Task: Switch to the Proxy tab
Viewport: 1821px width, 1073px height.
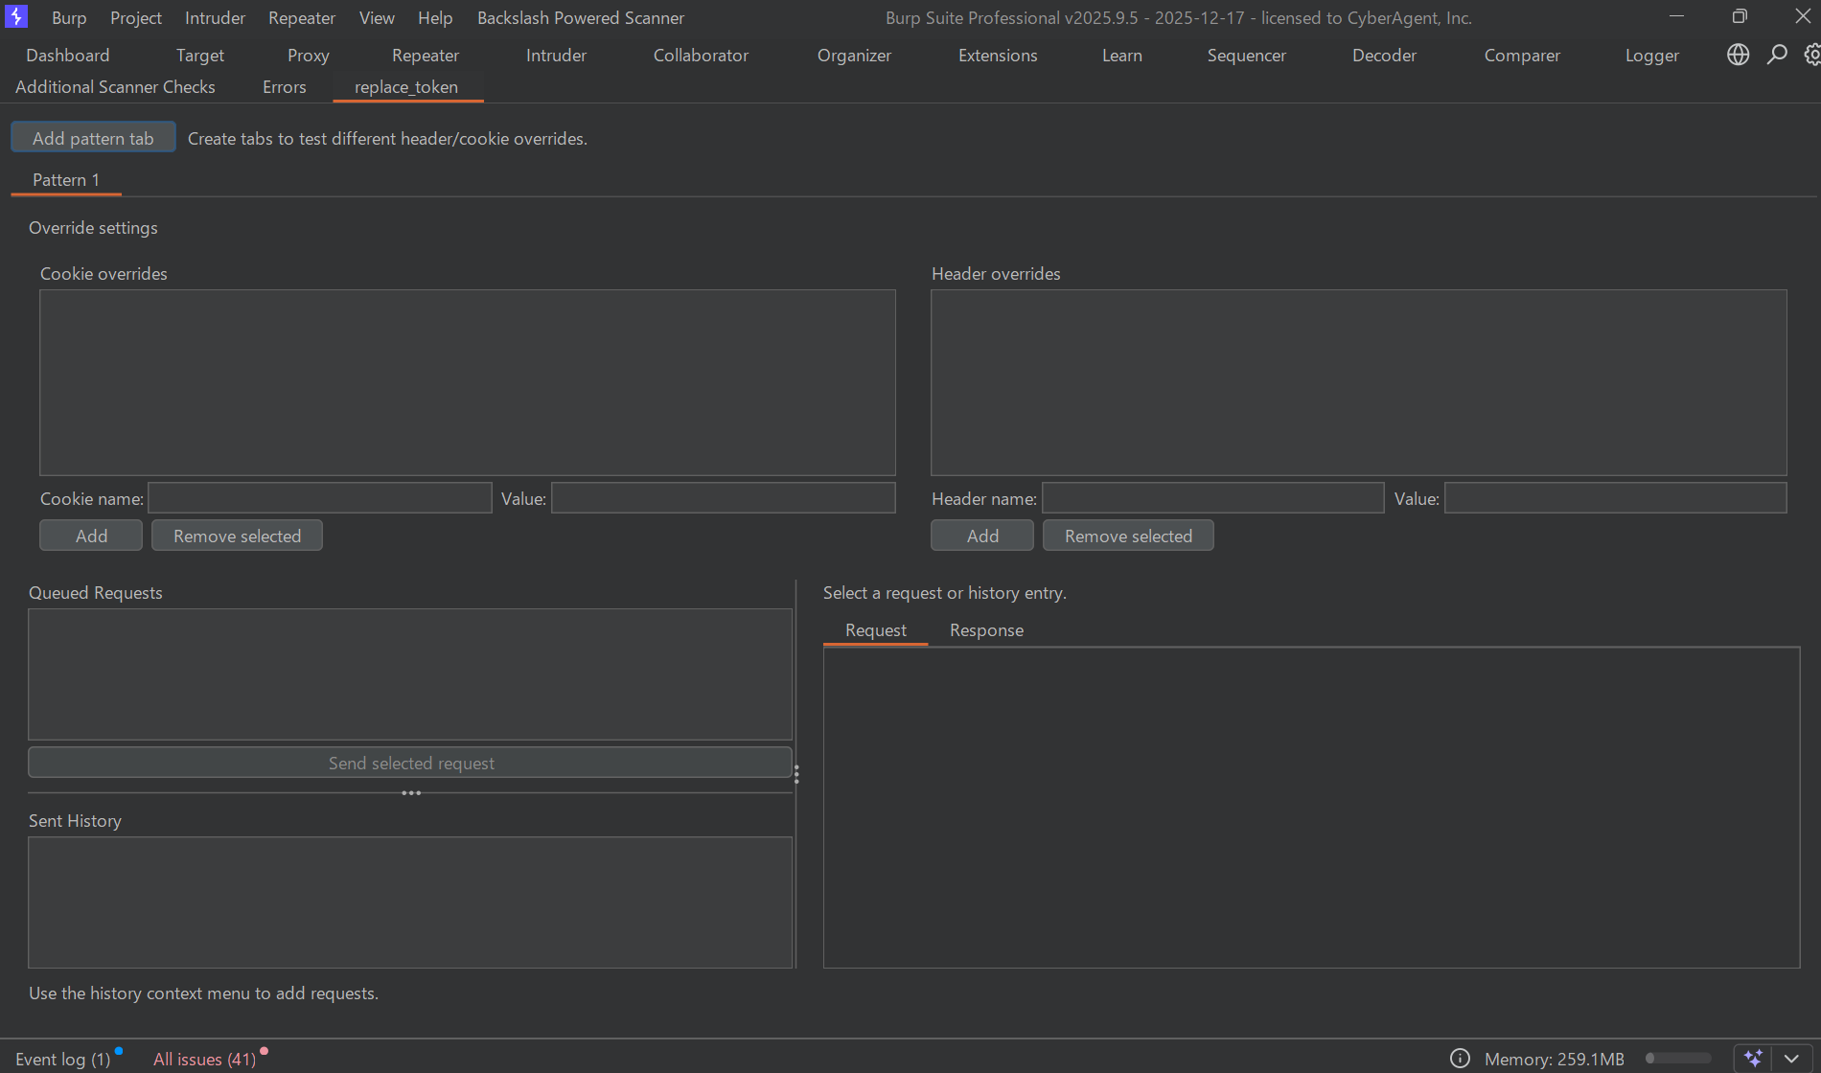Action: tap(309, 55)
